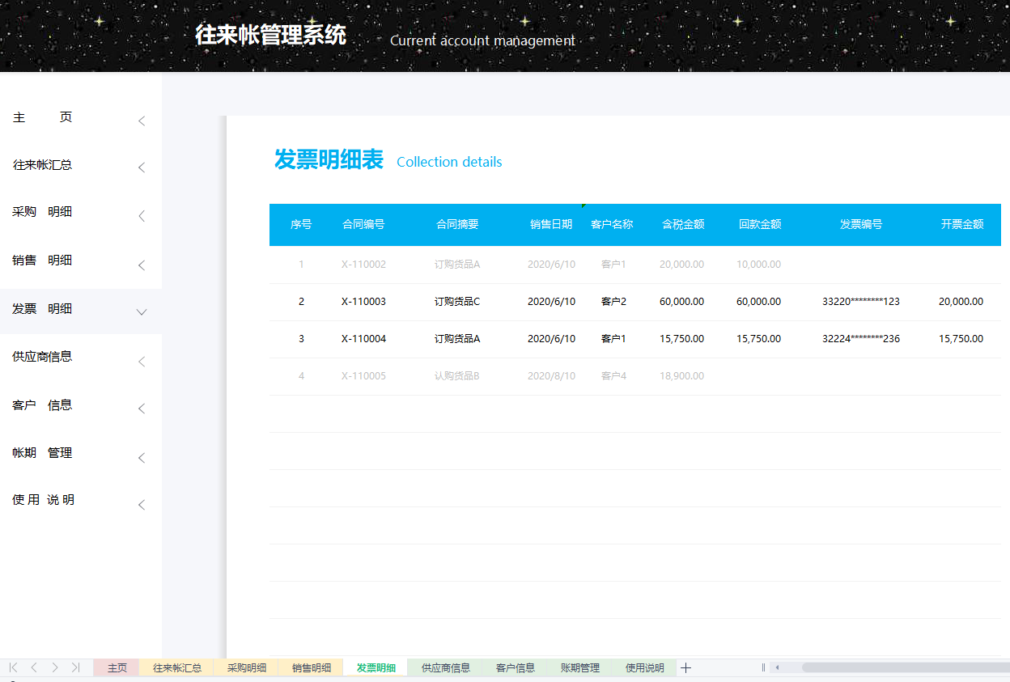Screen dimensions: 1010x682
Task: Click the previous sheet arrow icon
Action: [x=33, y=667]
